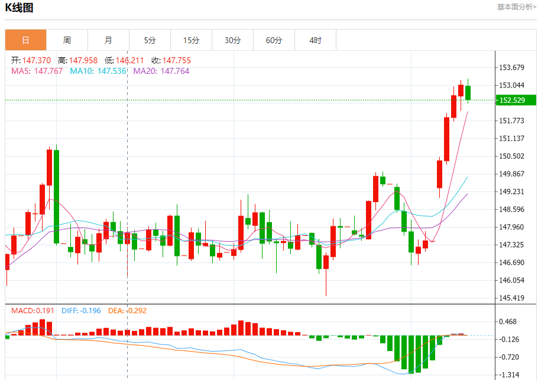Click the MA20: 147.764 indicator label

pos(161,71)
